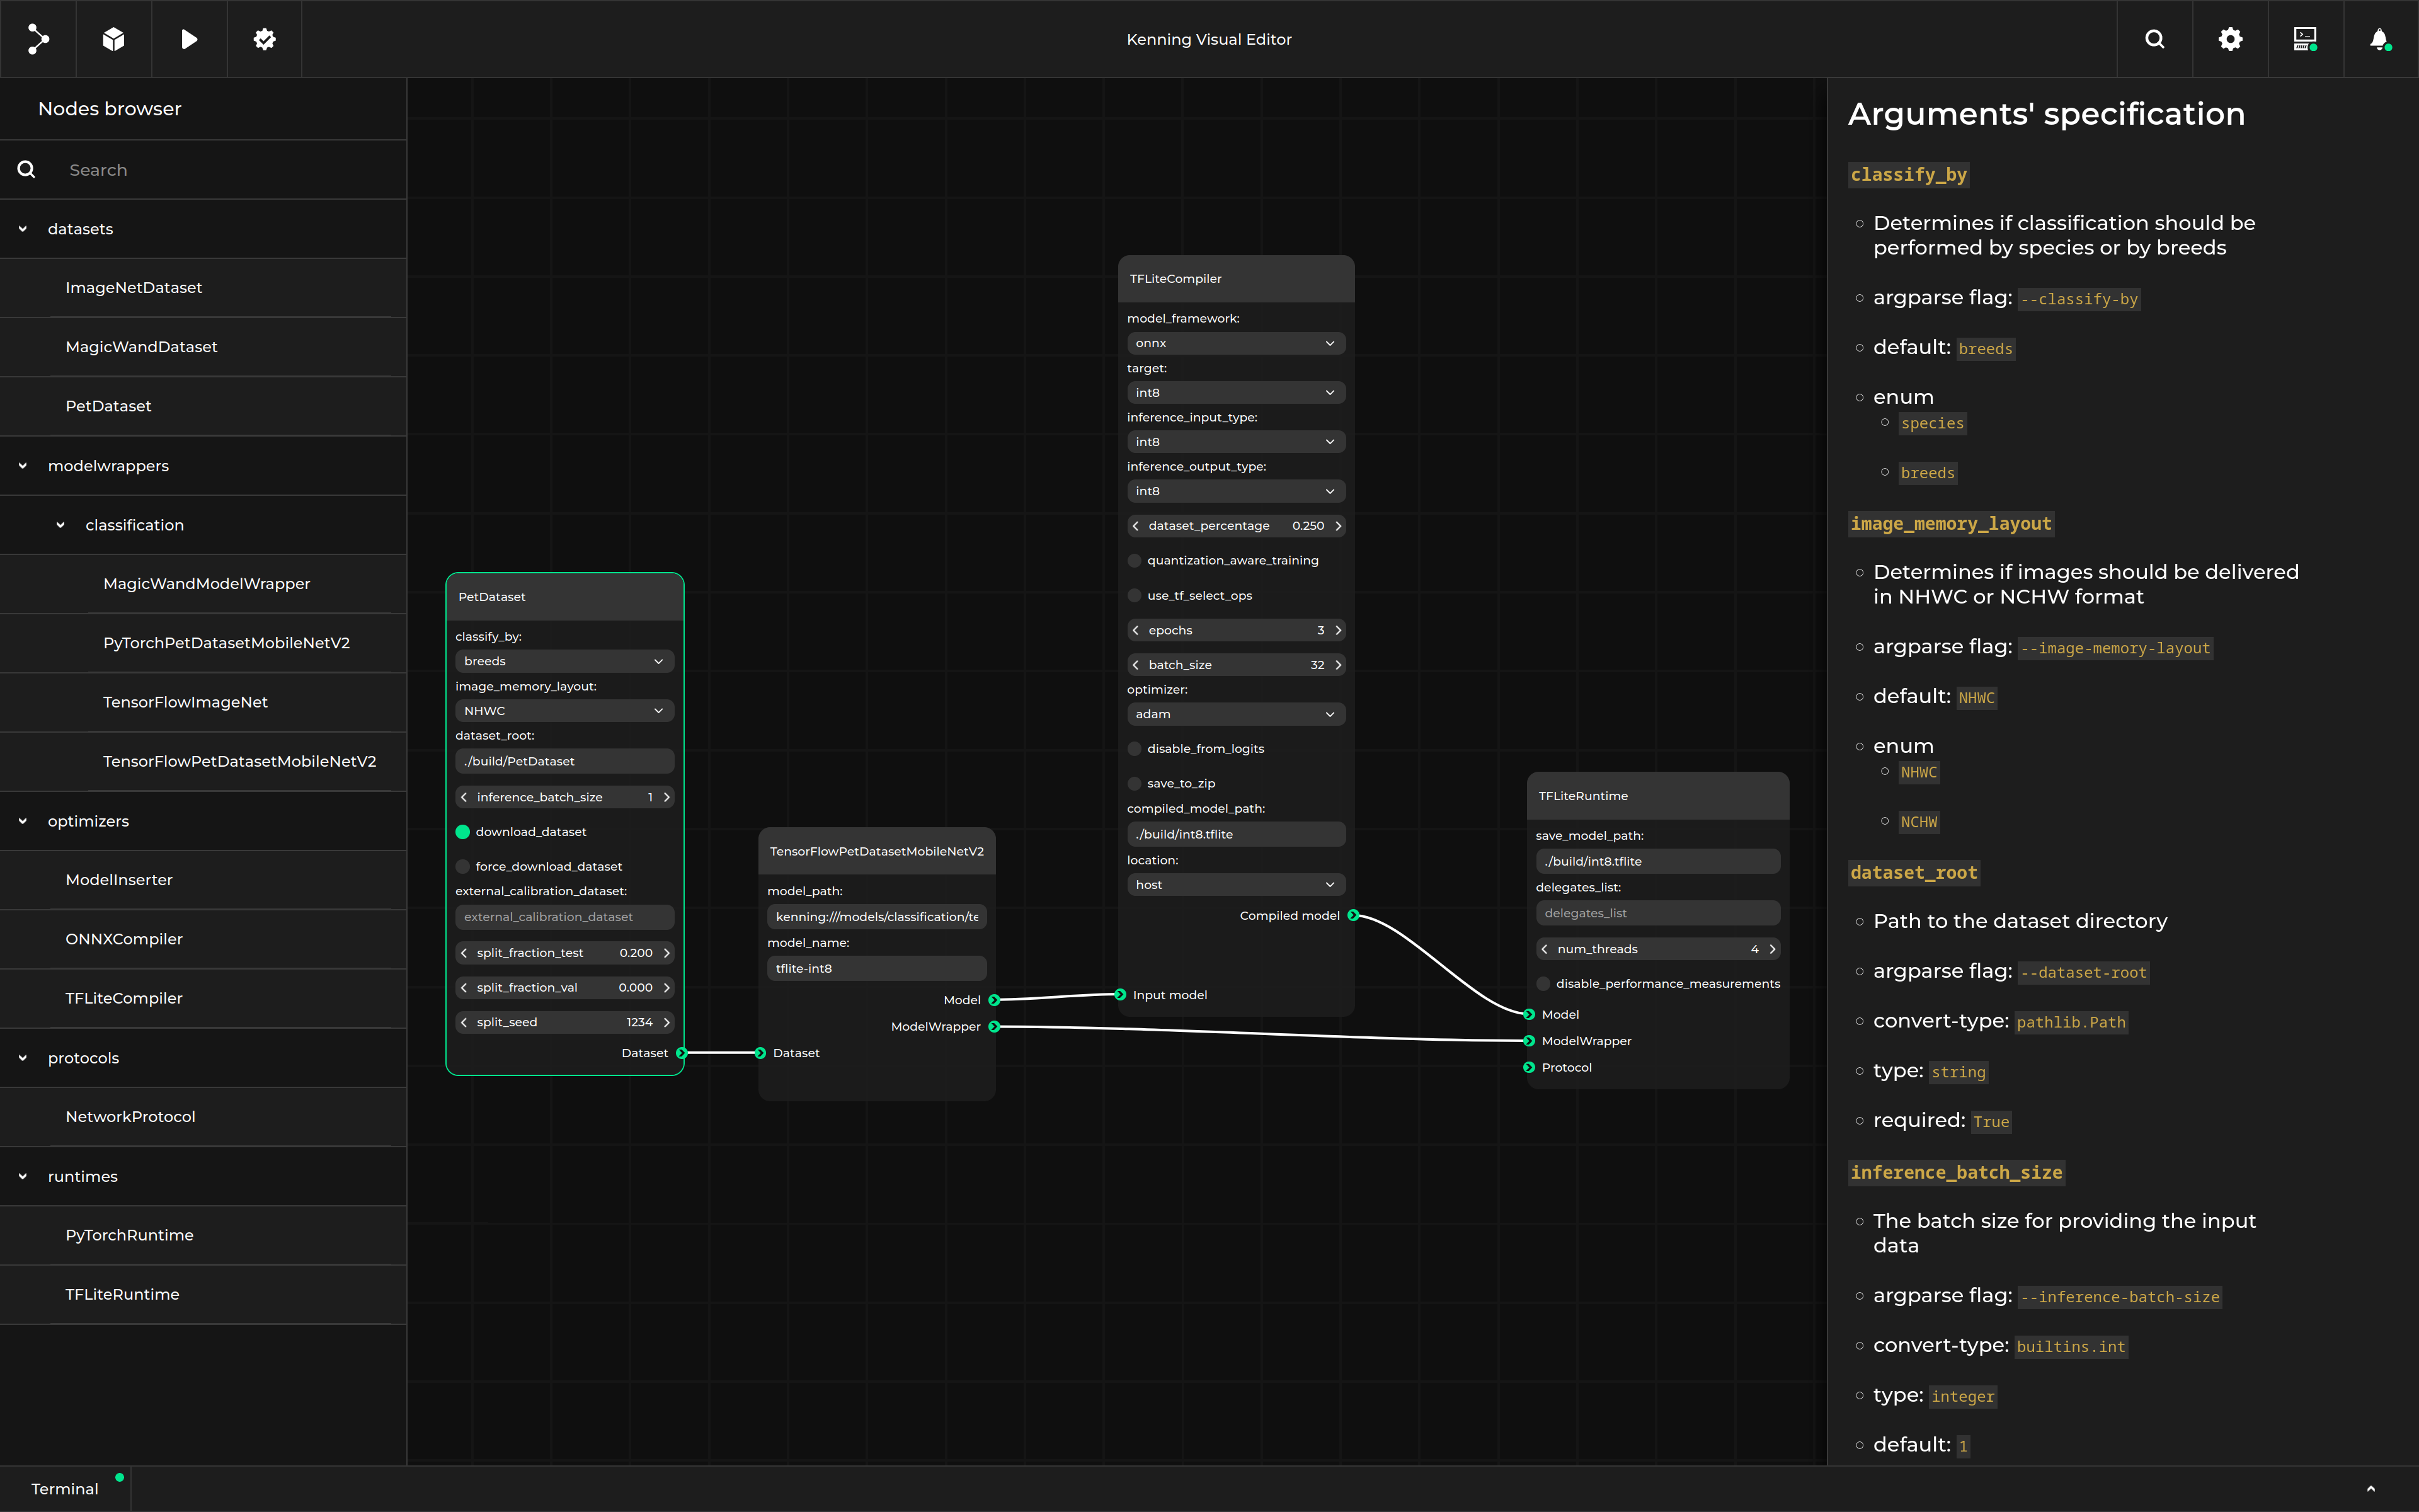Enable quantization_aware_training in TFLiteCompiler

coord(1135,560)
